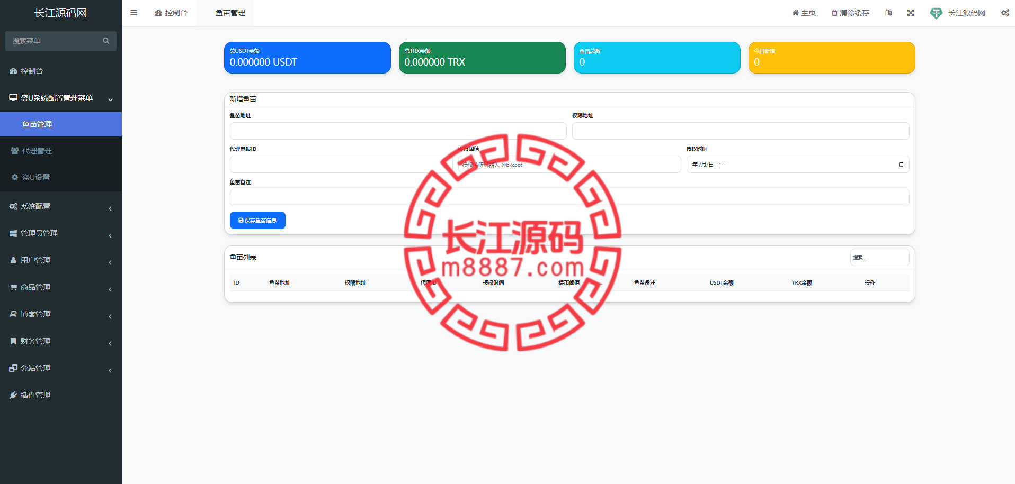1015x484 pixels.
Task: Click the green 总TRX余额 card
Action: pyautogui.click(x=482, y=58)
